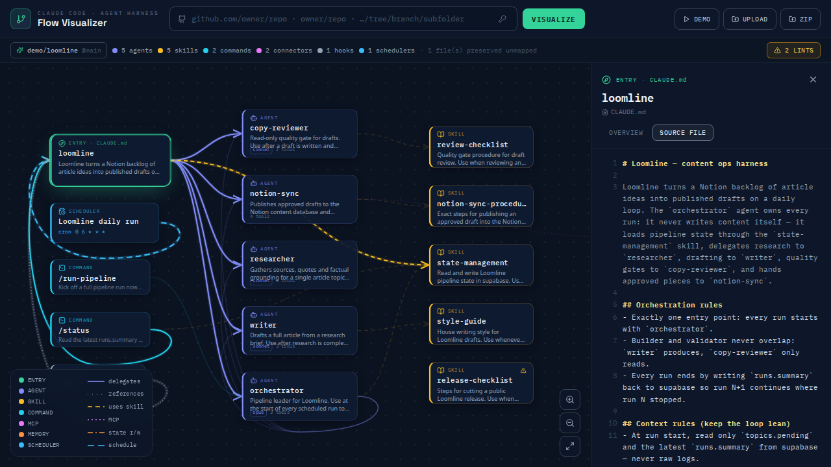Click the cron 0 6 * * * text
The width and height of the screenshot is (831, 467).
point(81,232)
